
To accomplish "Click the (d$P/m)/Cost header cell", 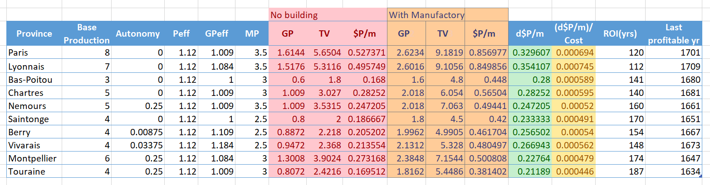I will tap(574, 33).
